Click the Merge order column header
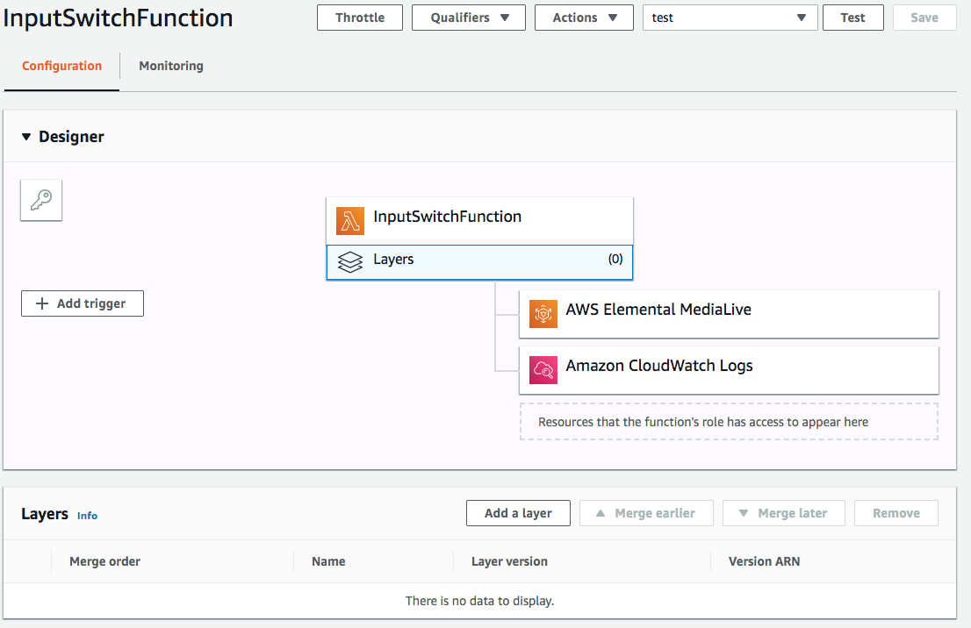The width and height of the screenshot is (971, 628). pyautogui.click(x=104, y=561)
